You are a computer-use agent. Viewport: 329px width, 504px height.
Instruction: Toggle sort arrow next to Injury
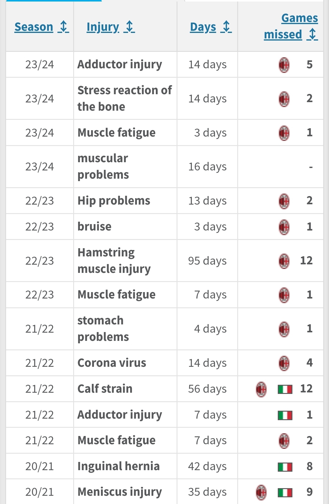point(130,27)
